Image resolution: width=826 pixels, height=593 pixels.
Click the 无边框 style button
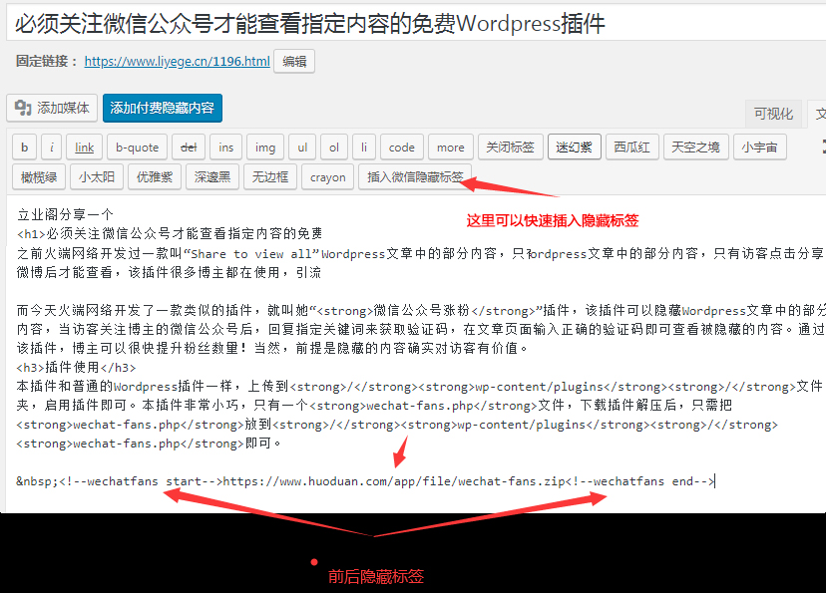point(270,176)
